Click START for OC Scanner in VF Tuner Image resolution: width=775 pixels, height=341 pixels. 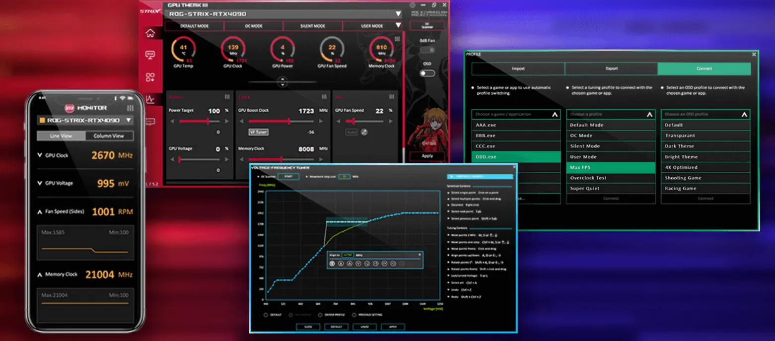point(288,176)
